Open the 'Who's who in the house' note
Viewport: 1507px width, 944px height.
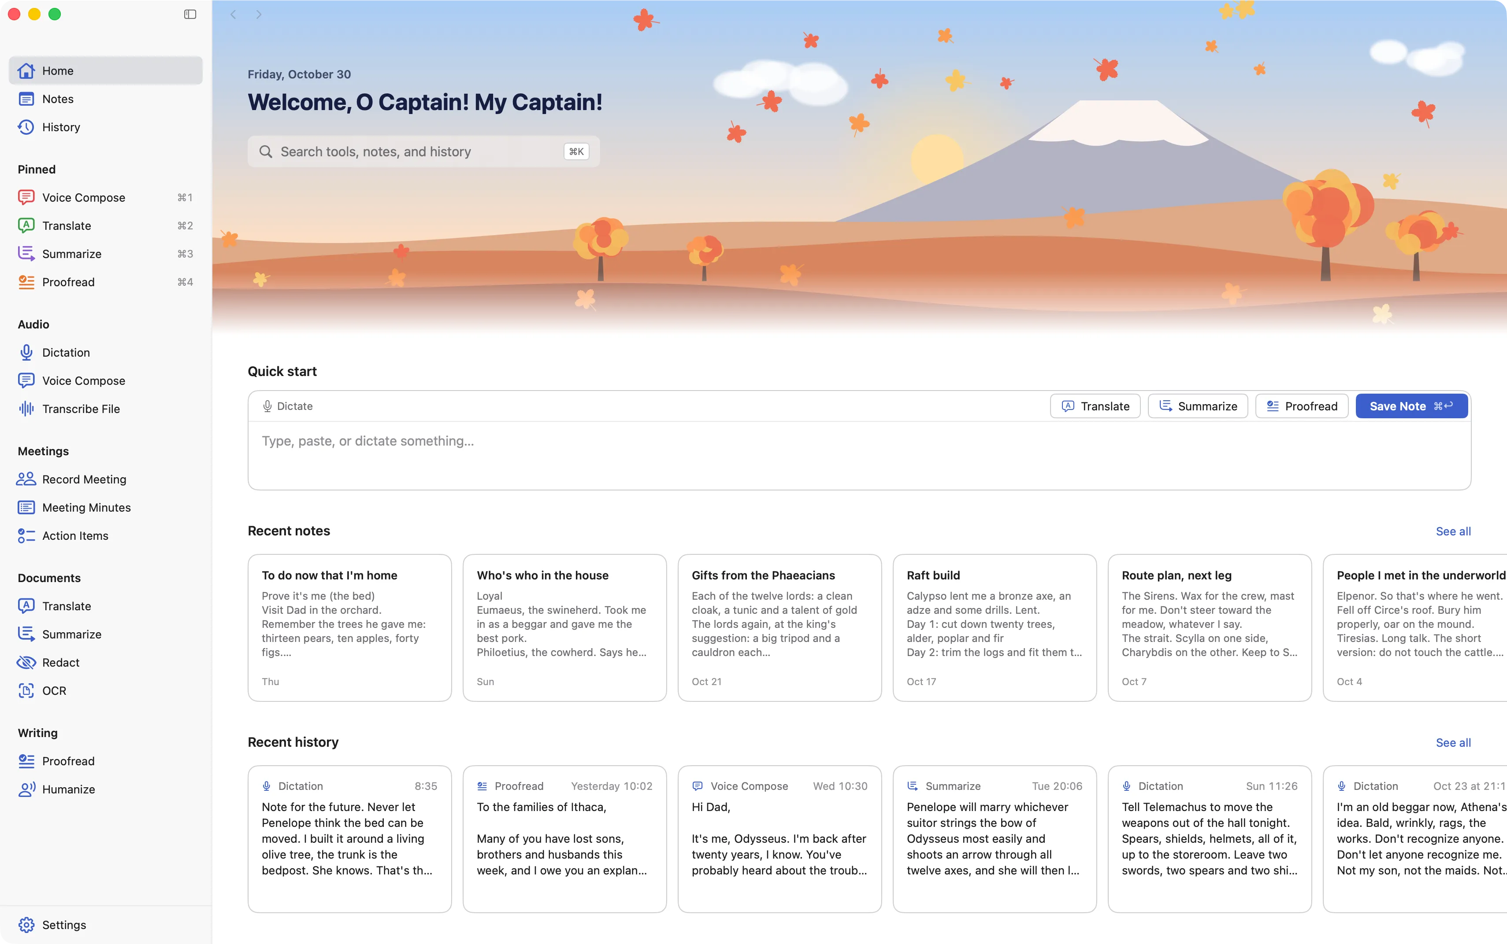(564, 627)
